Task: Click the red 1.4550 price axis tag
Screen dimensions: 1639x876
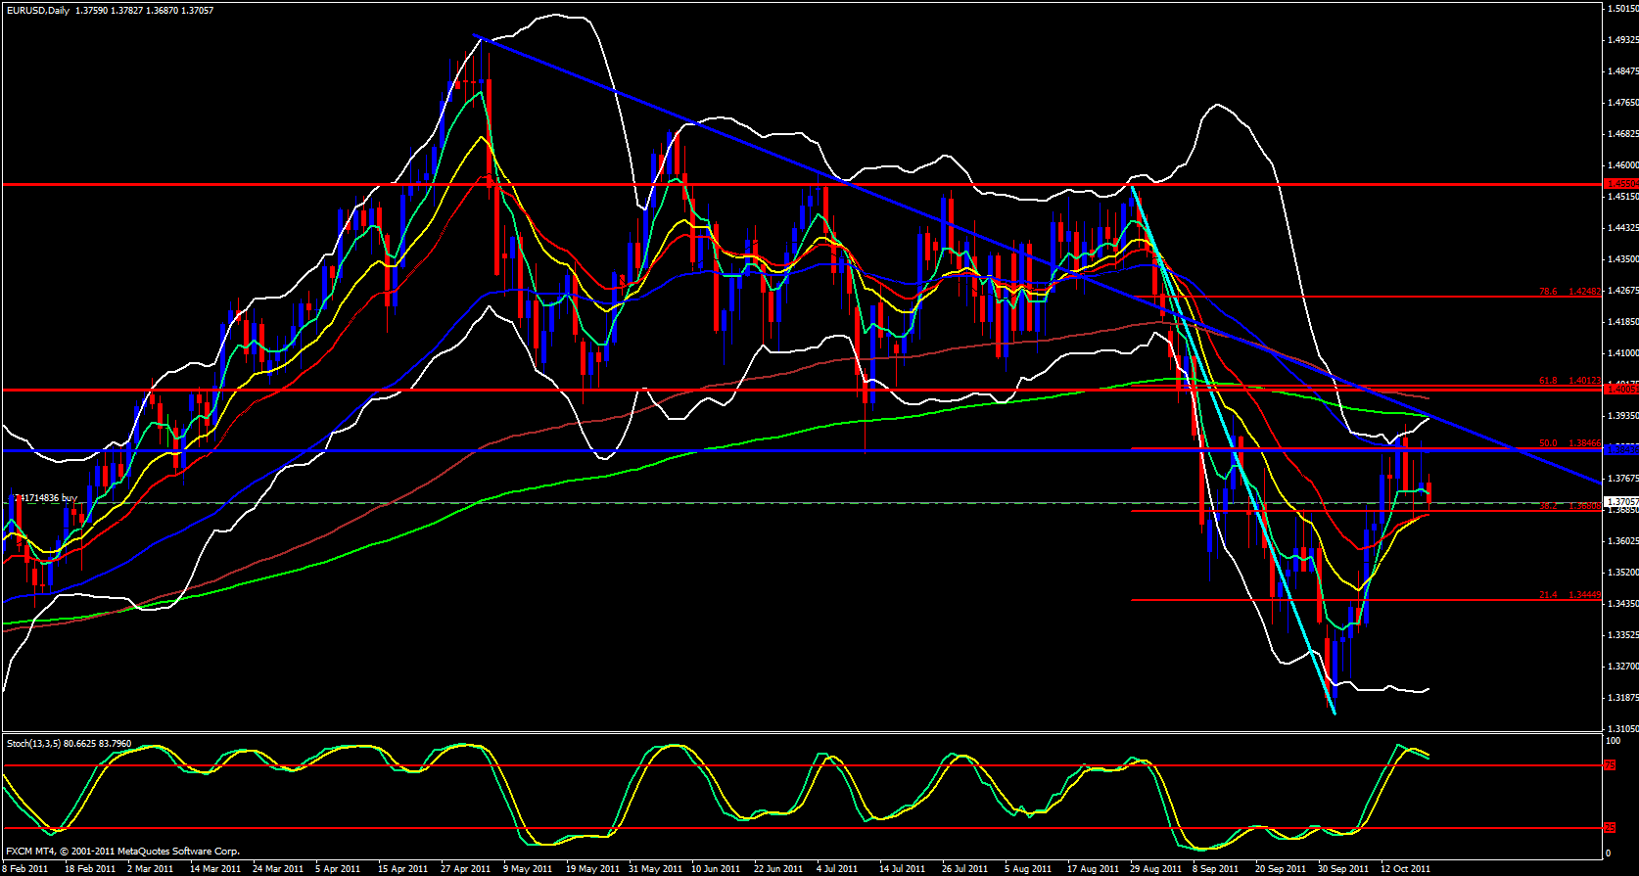Action: point(1620,184)
